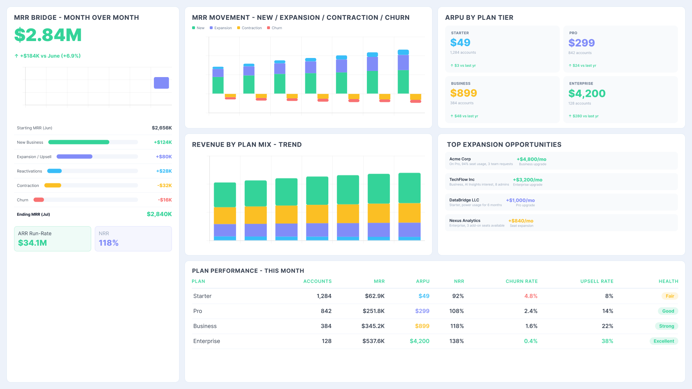Viewport: 692px width, 389px height.
Task: Click the +$124K New Business amount
Action: point(163,142)
